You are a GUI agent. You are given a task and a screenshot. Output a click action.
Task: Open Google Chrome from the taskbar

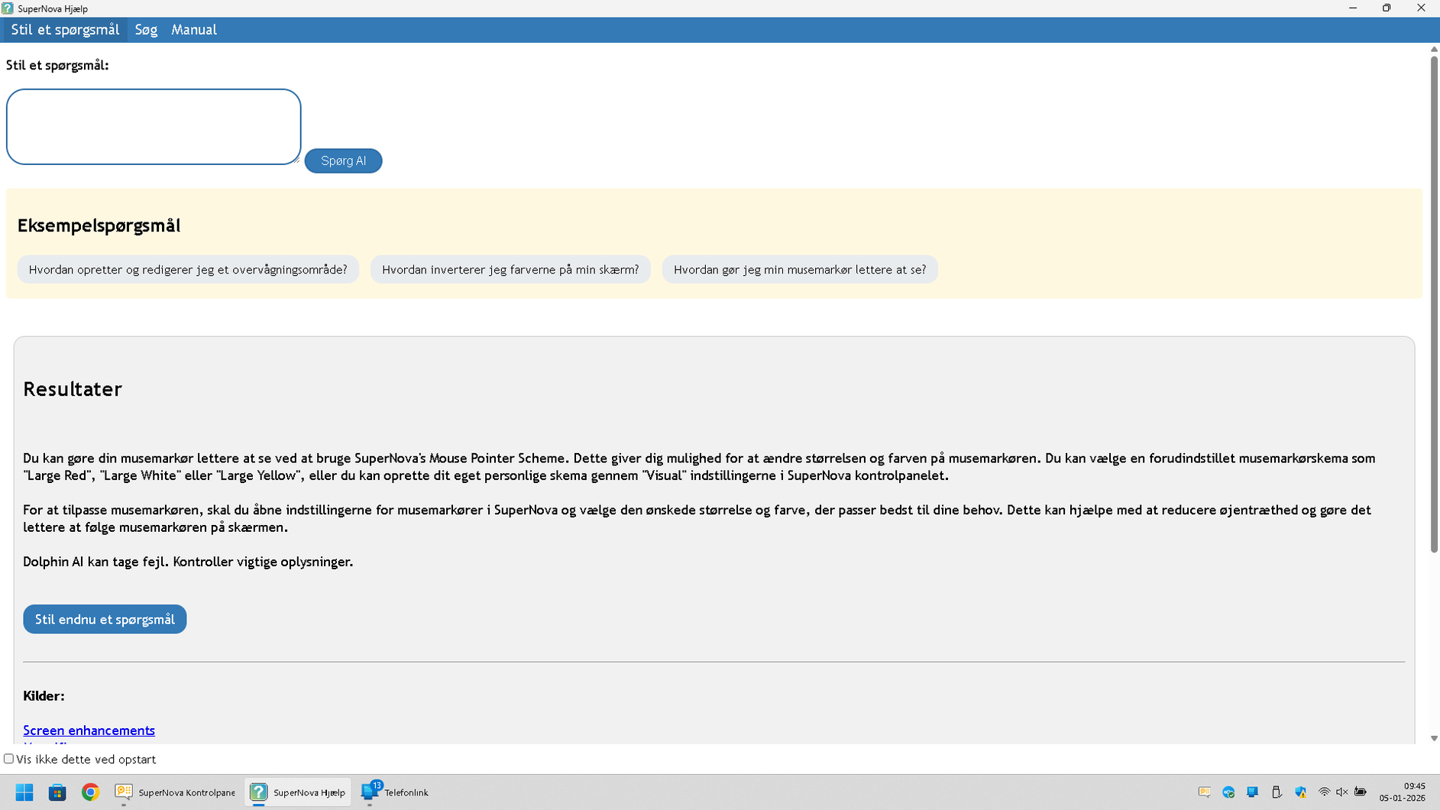click(x=90, y=792)
